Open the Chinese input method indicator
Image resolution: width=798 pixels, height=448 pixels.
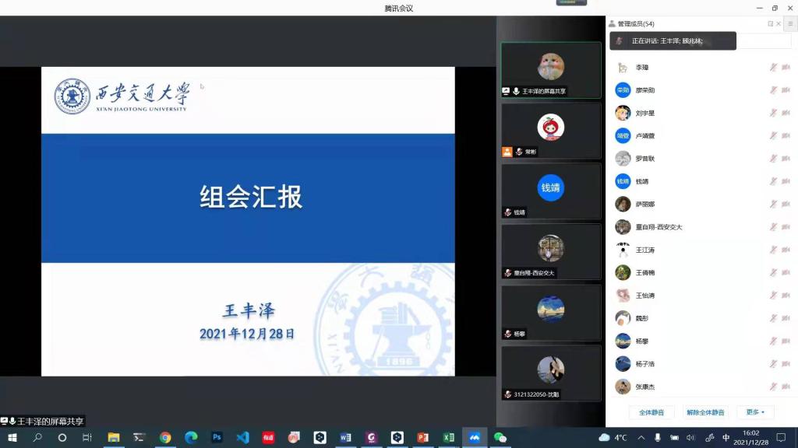[726, 438]
